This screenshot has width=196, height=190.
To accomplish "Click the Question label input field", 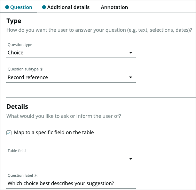I will click(x=71, y=183).
